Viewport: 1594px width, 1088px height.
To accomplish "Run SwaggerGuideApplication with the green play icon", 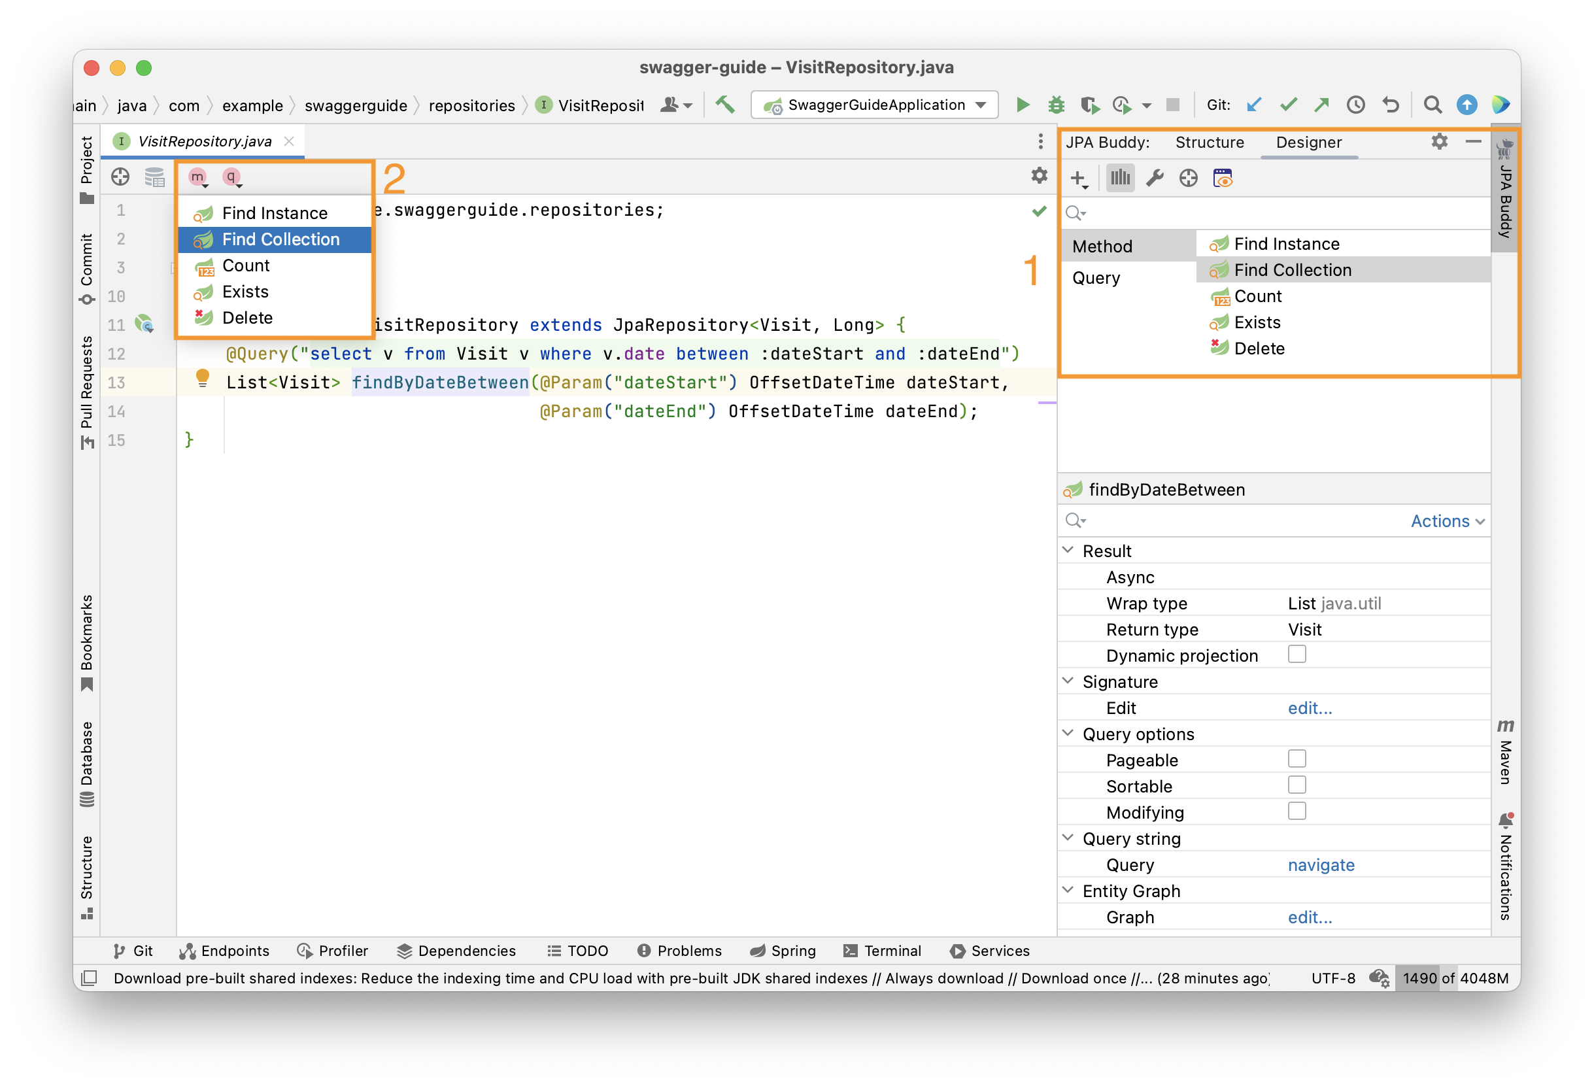I will (1023, 104).
